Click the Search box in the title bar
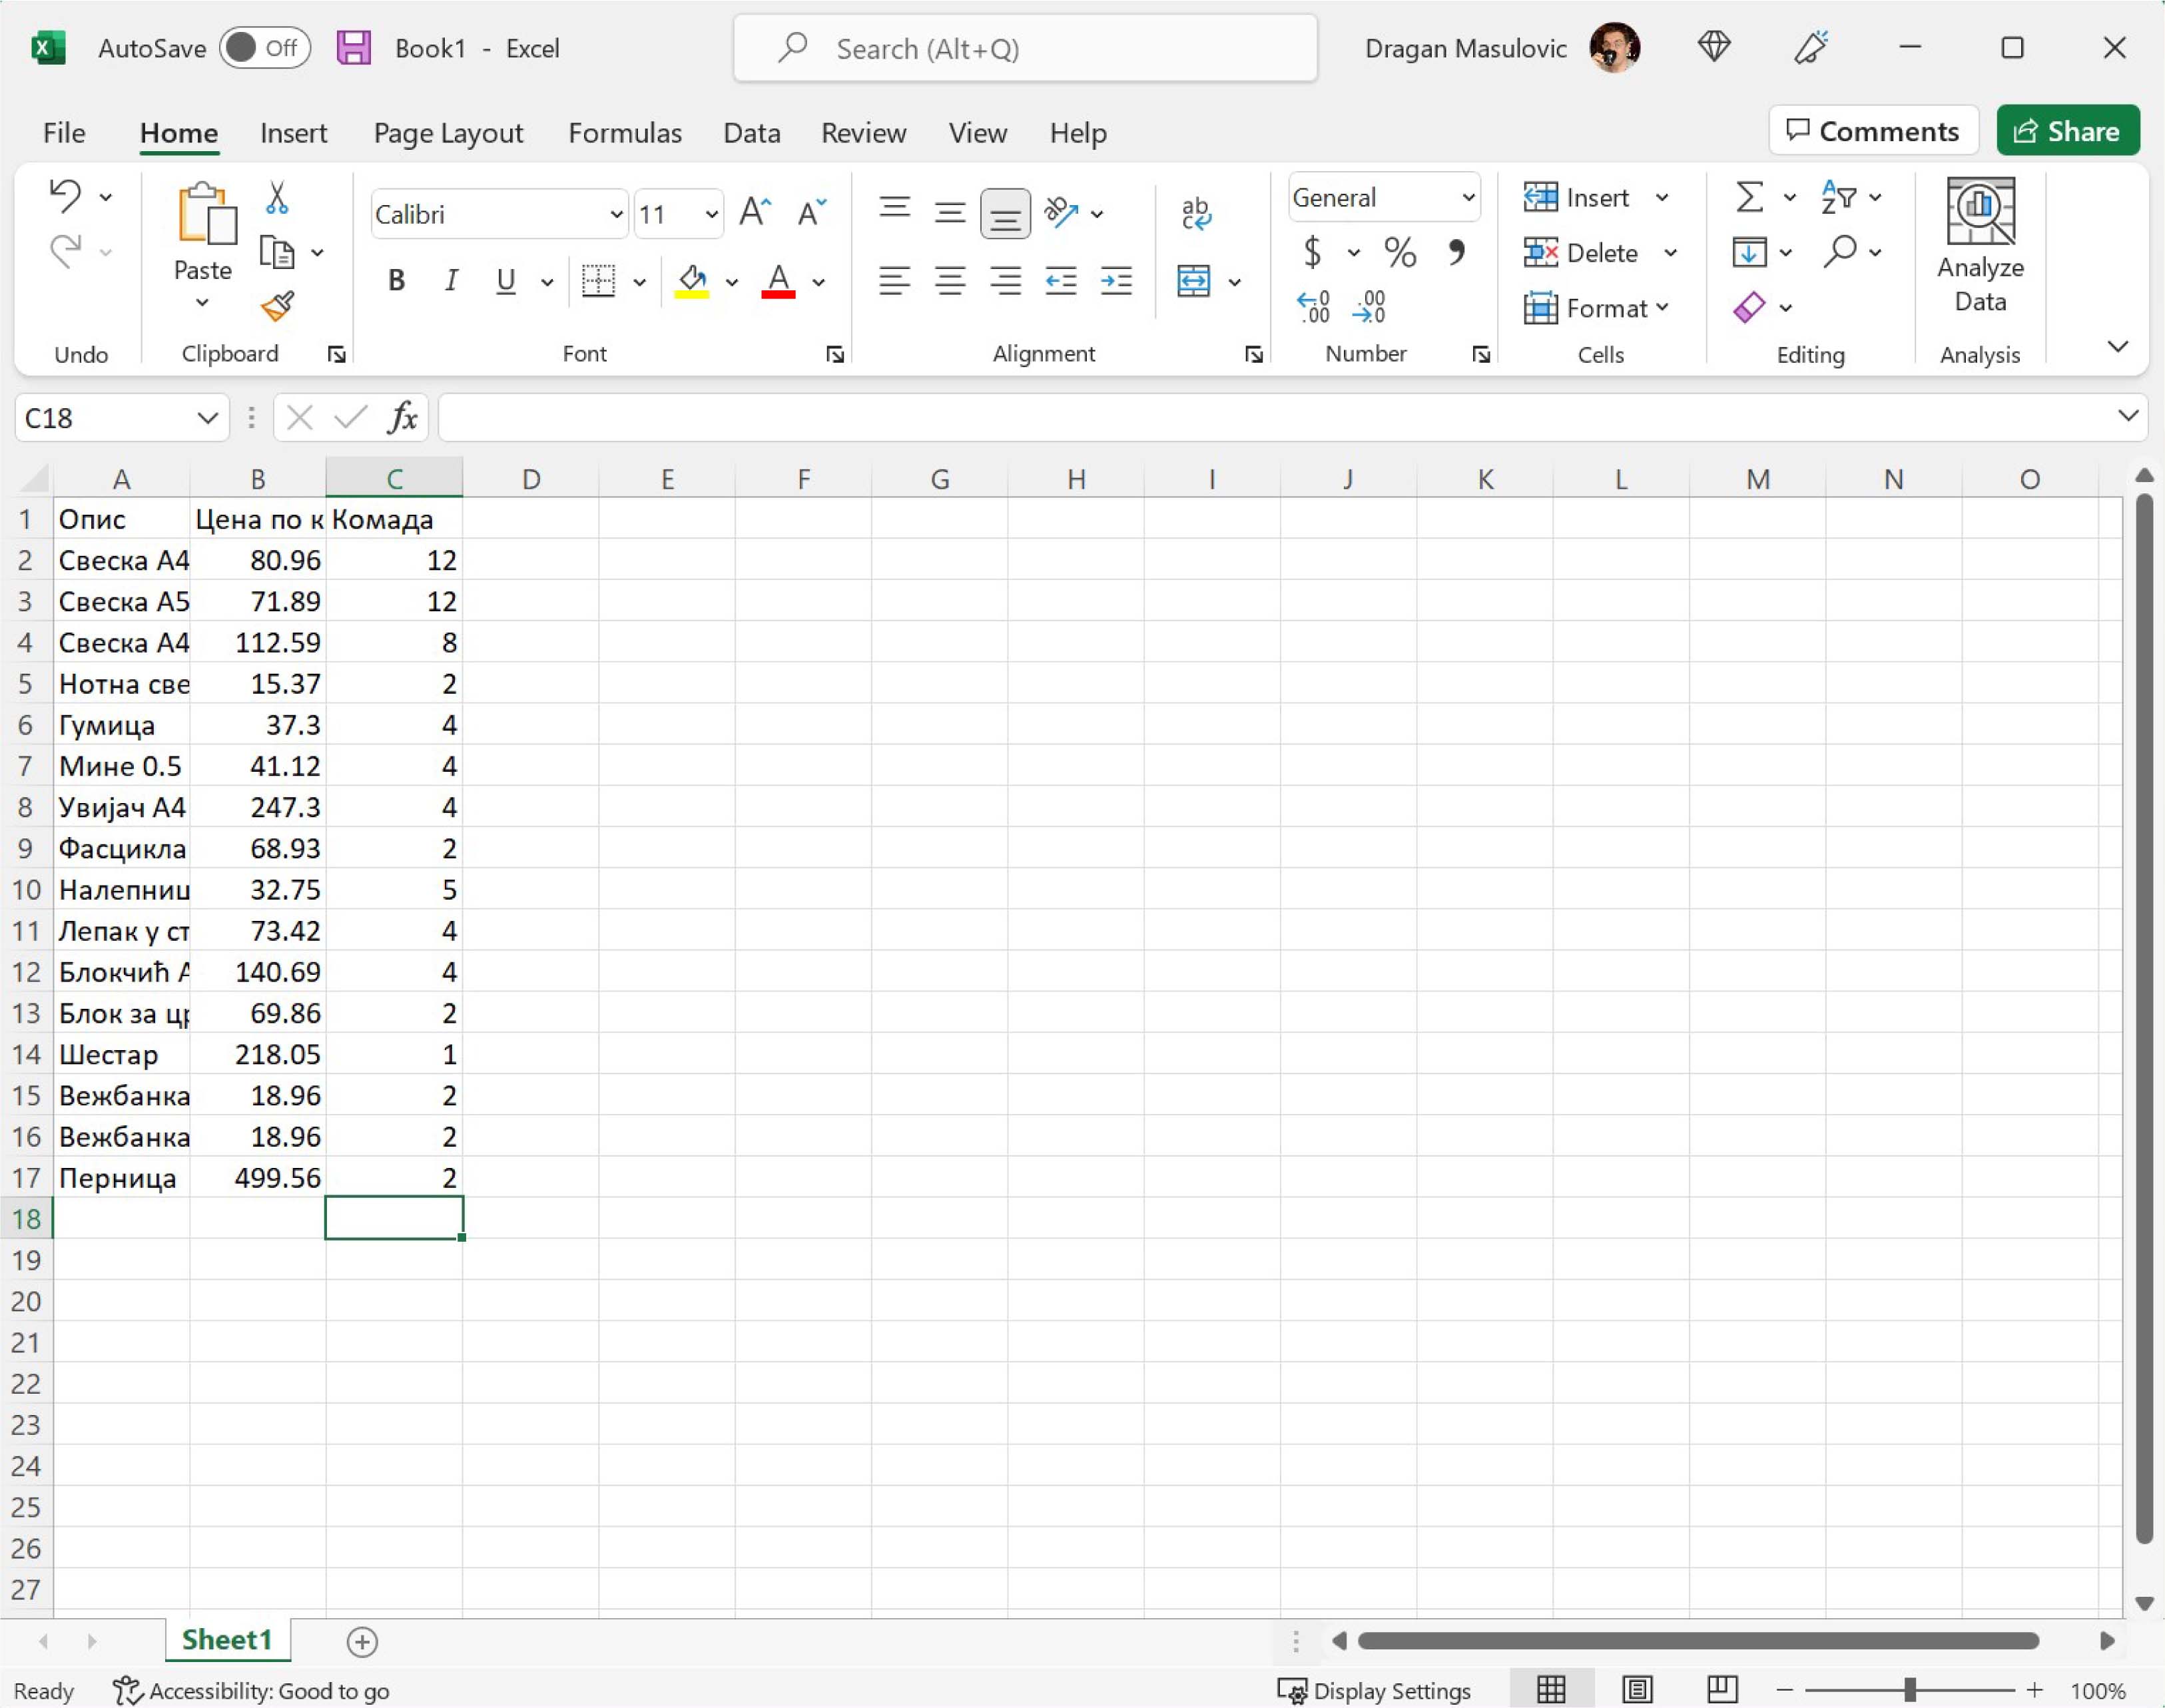Viewport: 2165px width, 1708px height. tap(1025, 48)
